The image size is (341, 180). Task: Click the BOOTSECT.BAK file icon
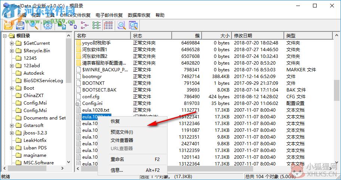tap(79, 90)
